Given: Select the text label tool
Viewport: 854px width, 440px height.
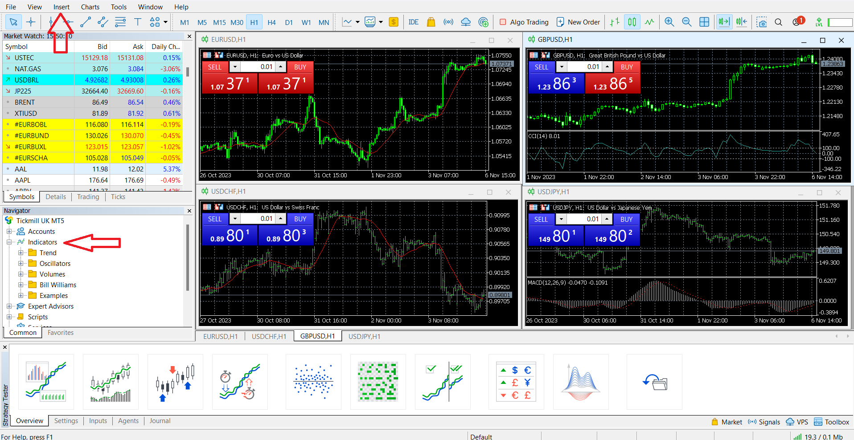Looking at the screenshot, I should (138, 22).
